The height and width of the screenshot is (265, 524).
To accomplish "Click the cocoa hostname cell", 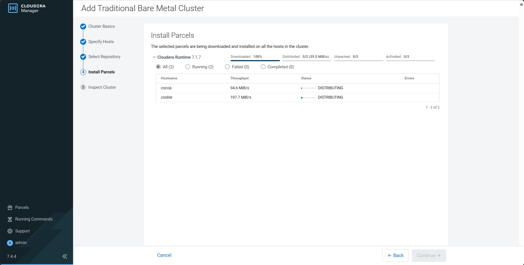I will point(166,88).
